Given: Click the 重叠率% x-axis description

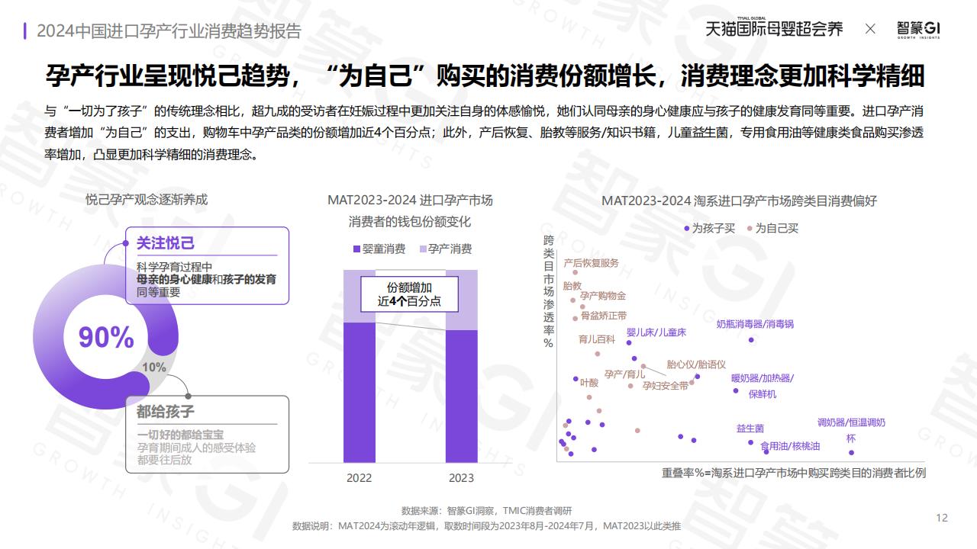Looking at the screenshot, I should (x=794, y=473).
